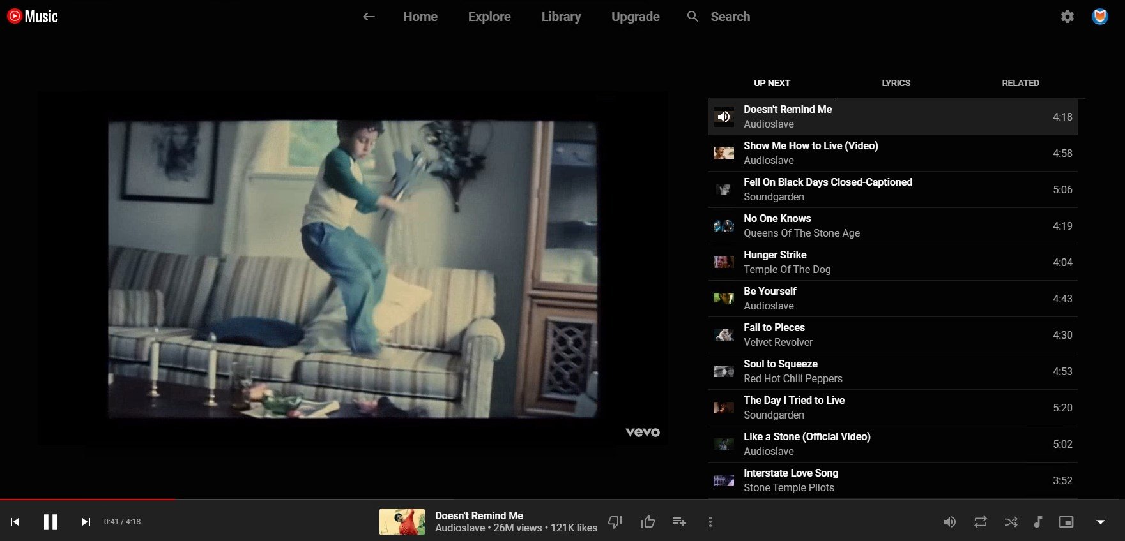Screen dimensions: 1125x541
Task: Open more actions three-dot menu
Action: (710, 522)
